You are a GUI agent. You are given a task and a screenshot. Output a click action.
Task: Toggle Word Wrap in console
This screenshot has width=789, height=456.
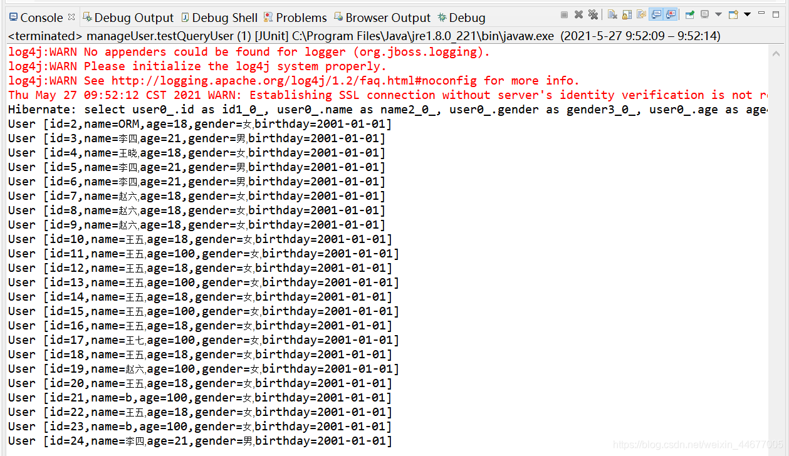(641, 14)
